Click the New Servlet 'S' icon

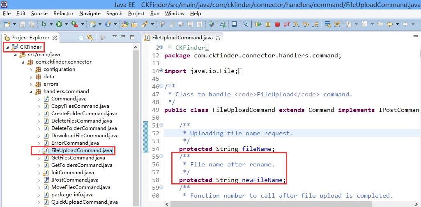click(x=108, y=24)
